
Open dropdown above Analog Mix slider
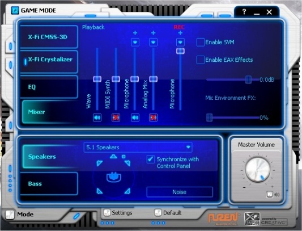click(153, 42)
